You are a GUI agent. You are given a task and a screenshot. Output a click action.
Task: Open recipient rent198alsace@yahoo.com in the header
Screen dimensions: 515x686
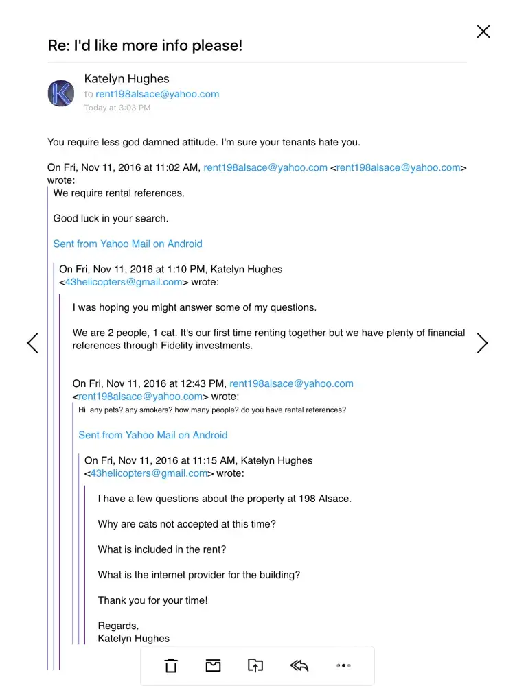pyautogui.click(x=157, y=94)
